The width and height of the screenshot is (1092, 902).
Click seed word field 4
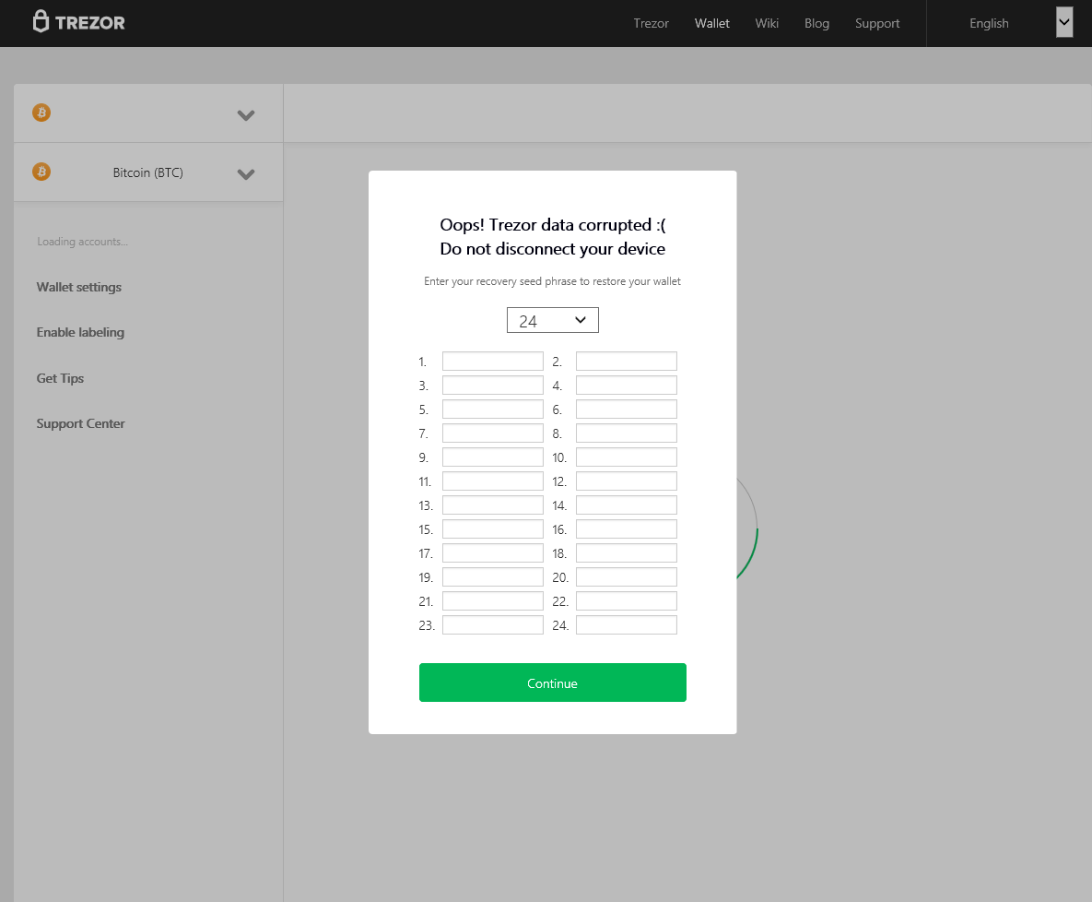tap(626, 385)
